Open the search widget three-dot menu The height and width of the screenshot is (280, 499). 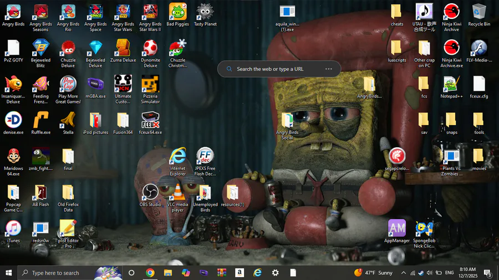point(328,69)
